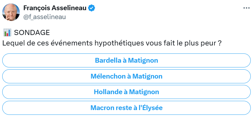Open François Asselineau's profile picture

coord(11,12)
